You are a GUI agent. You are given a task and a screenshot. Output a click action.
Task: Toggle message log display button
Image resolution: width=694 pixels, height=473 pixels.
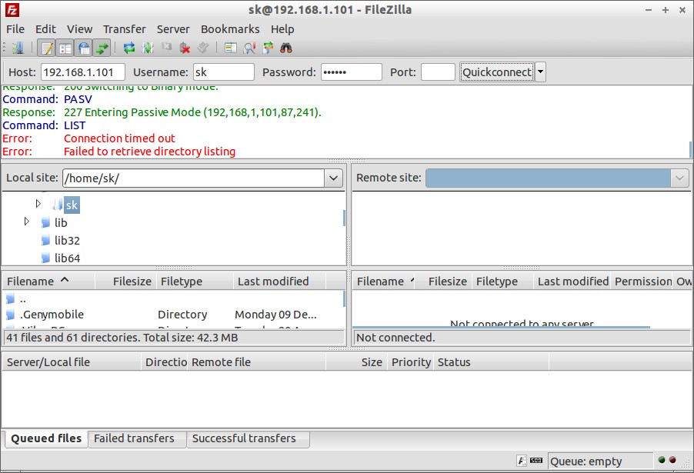click(47, 48)
